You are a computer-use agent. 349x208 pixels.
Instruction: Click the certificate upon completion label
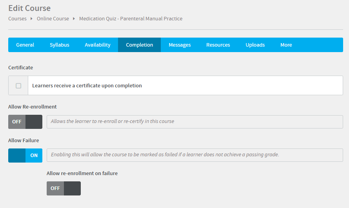87,86
